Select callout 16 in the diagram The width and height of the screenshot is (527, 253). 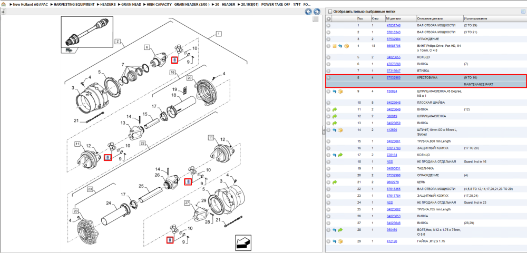pyautogui.click(x=173, y=73)
